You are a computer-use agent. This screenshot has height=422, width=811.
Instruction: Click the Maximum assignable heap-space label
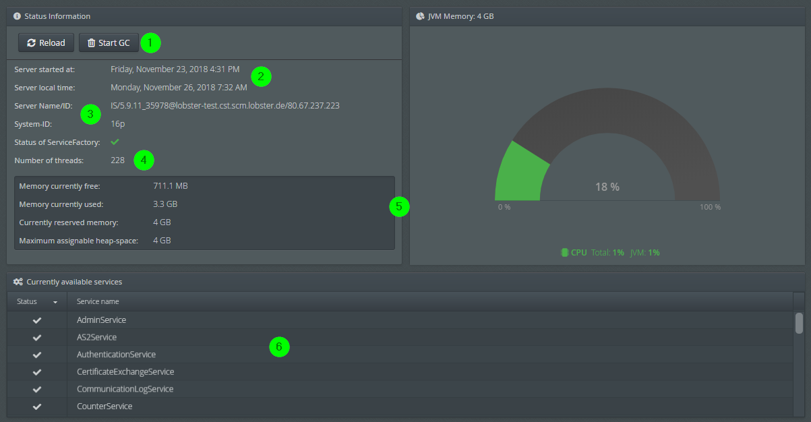[x=79, y=240]
